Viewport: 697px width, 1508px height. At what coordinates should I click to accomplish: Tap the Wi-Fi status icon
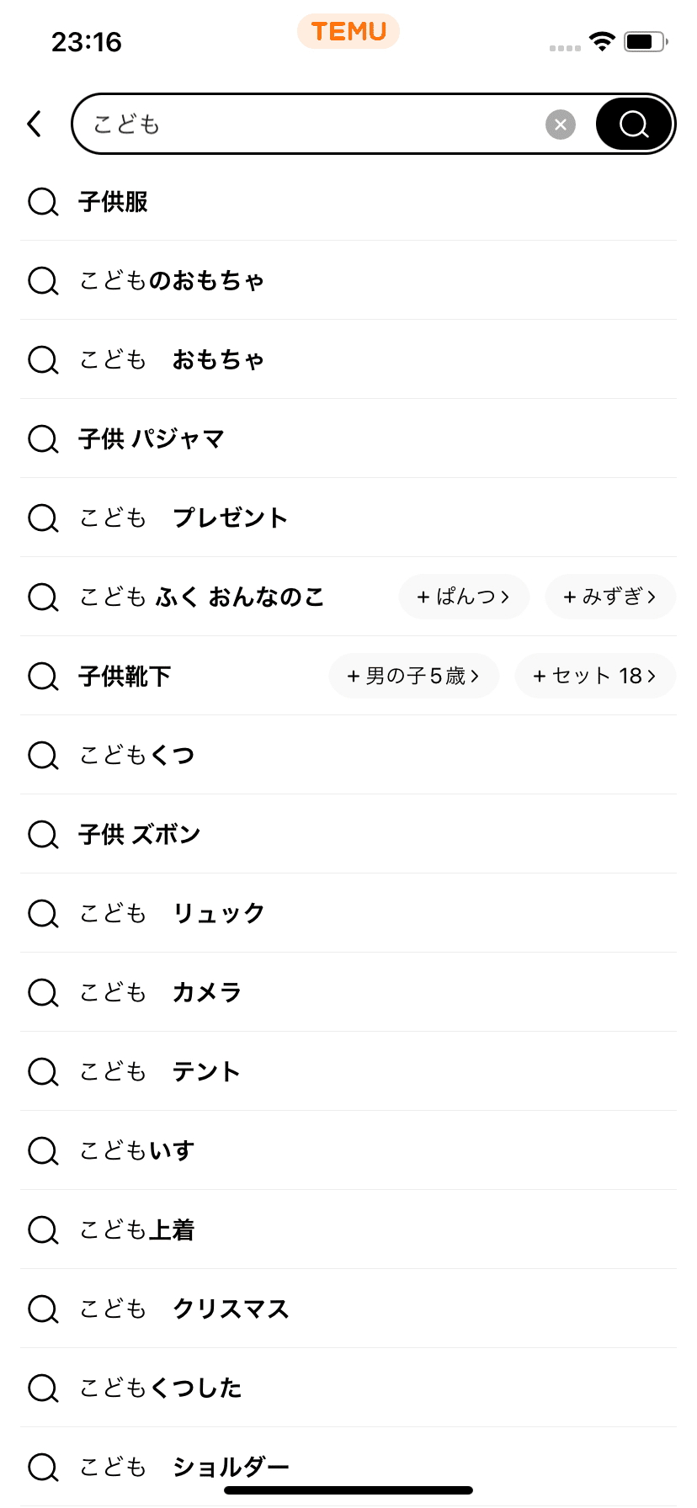602,41
